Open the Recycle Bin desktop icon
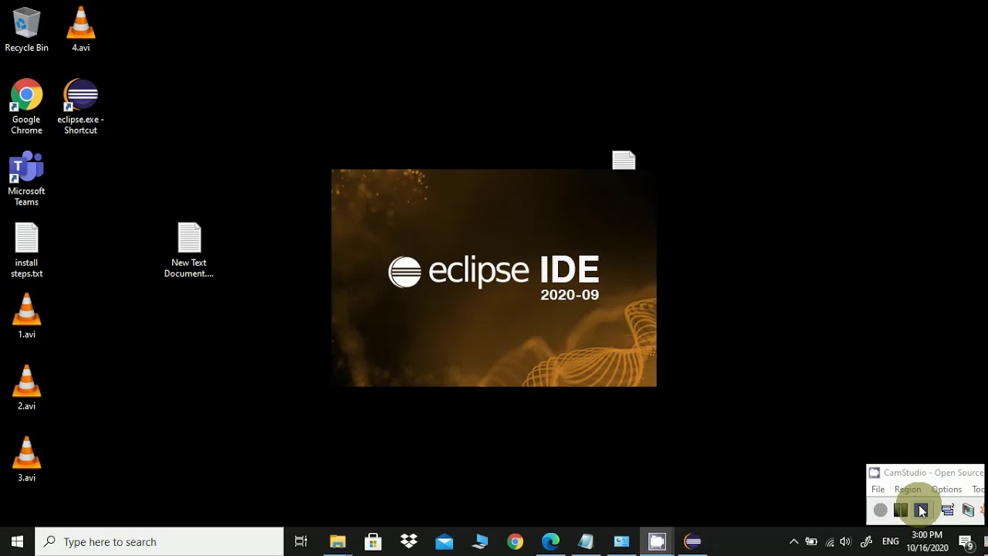The width and height of the screenshot is (988, 556). 26,29
